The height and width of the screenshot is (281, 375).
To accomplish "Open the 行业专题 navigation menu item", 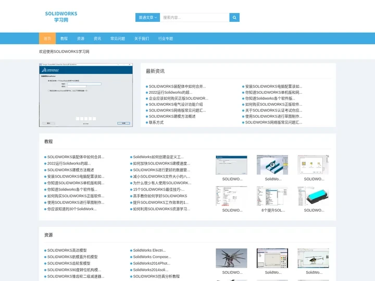I will tap(166, 39).
